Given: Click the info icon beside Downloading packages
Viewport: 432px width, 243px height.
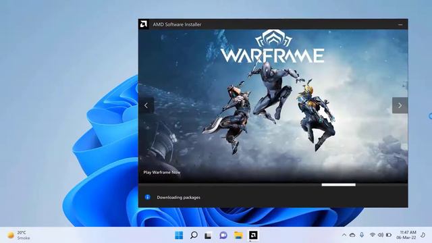Looking at the screenshot, I should (x=148, y=197).
